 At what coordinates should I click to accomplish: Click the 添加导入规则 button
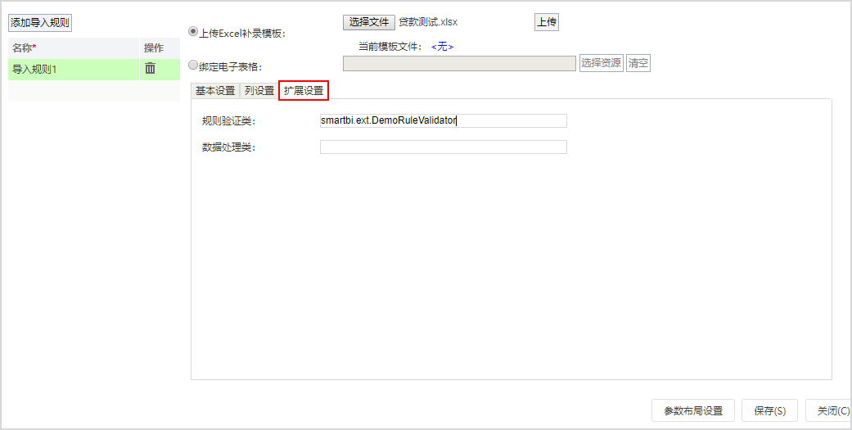(x=40, y=23)
